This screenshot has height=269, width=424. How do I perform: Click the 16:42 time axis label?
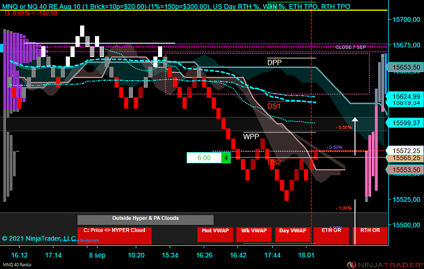(238, 255)
